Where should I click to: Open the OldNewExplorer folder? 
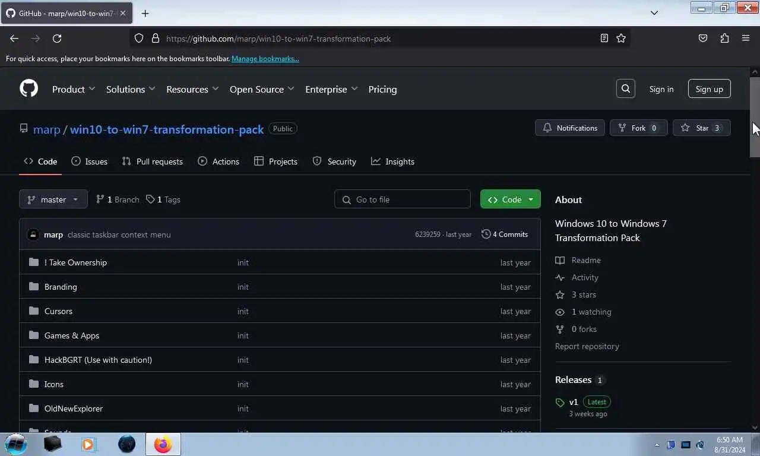[74, 408]
